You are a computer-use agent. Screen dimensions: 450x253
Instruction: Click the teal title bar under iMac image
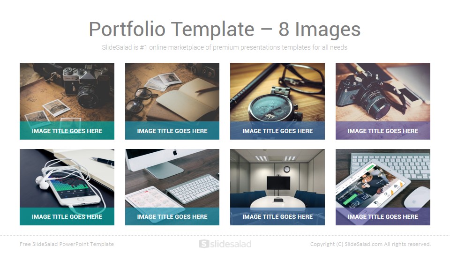[x=172, y=216]
